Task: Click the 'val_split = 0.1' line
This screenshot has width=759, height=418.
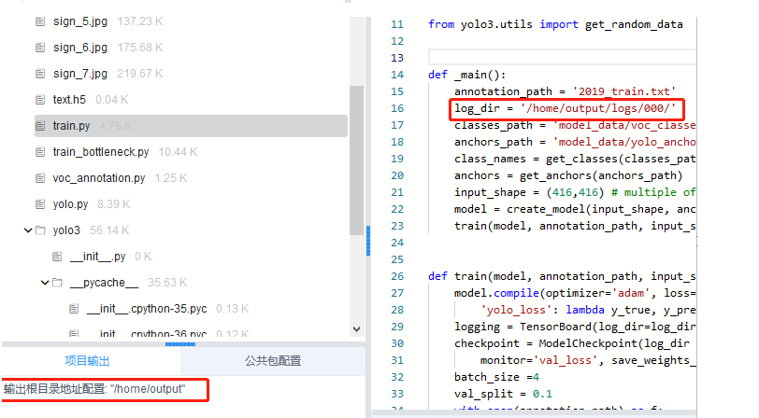Action: 503,394
